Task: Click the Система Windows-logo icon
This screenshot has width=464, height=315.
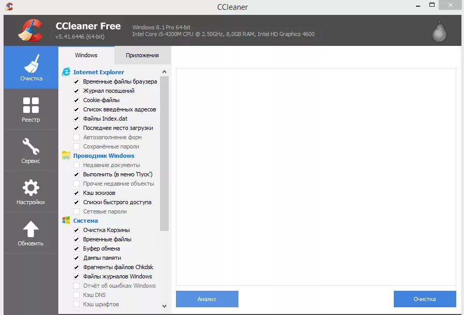Action: (x=66, y=220)
